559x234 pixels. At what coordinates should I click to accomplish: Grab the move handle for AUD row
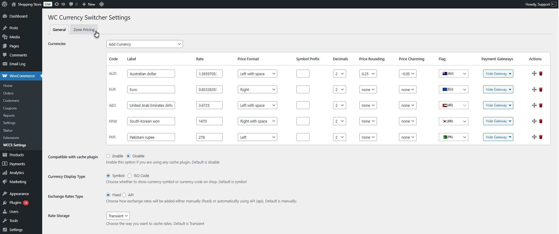click(534, 74)
